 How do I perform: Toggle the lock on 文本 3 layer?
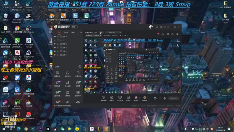tap(58, 44)
